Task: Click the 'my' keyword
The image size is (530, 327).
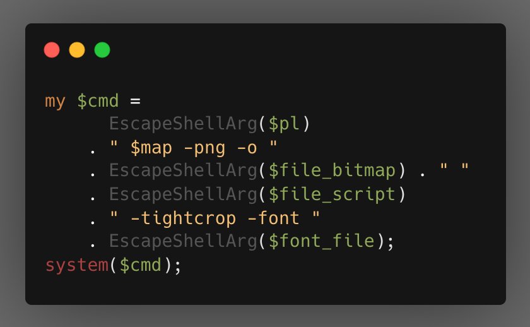Action: tap(55, 102)
